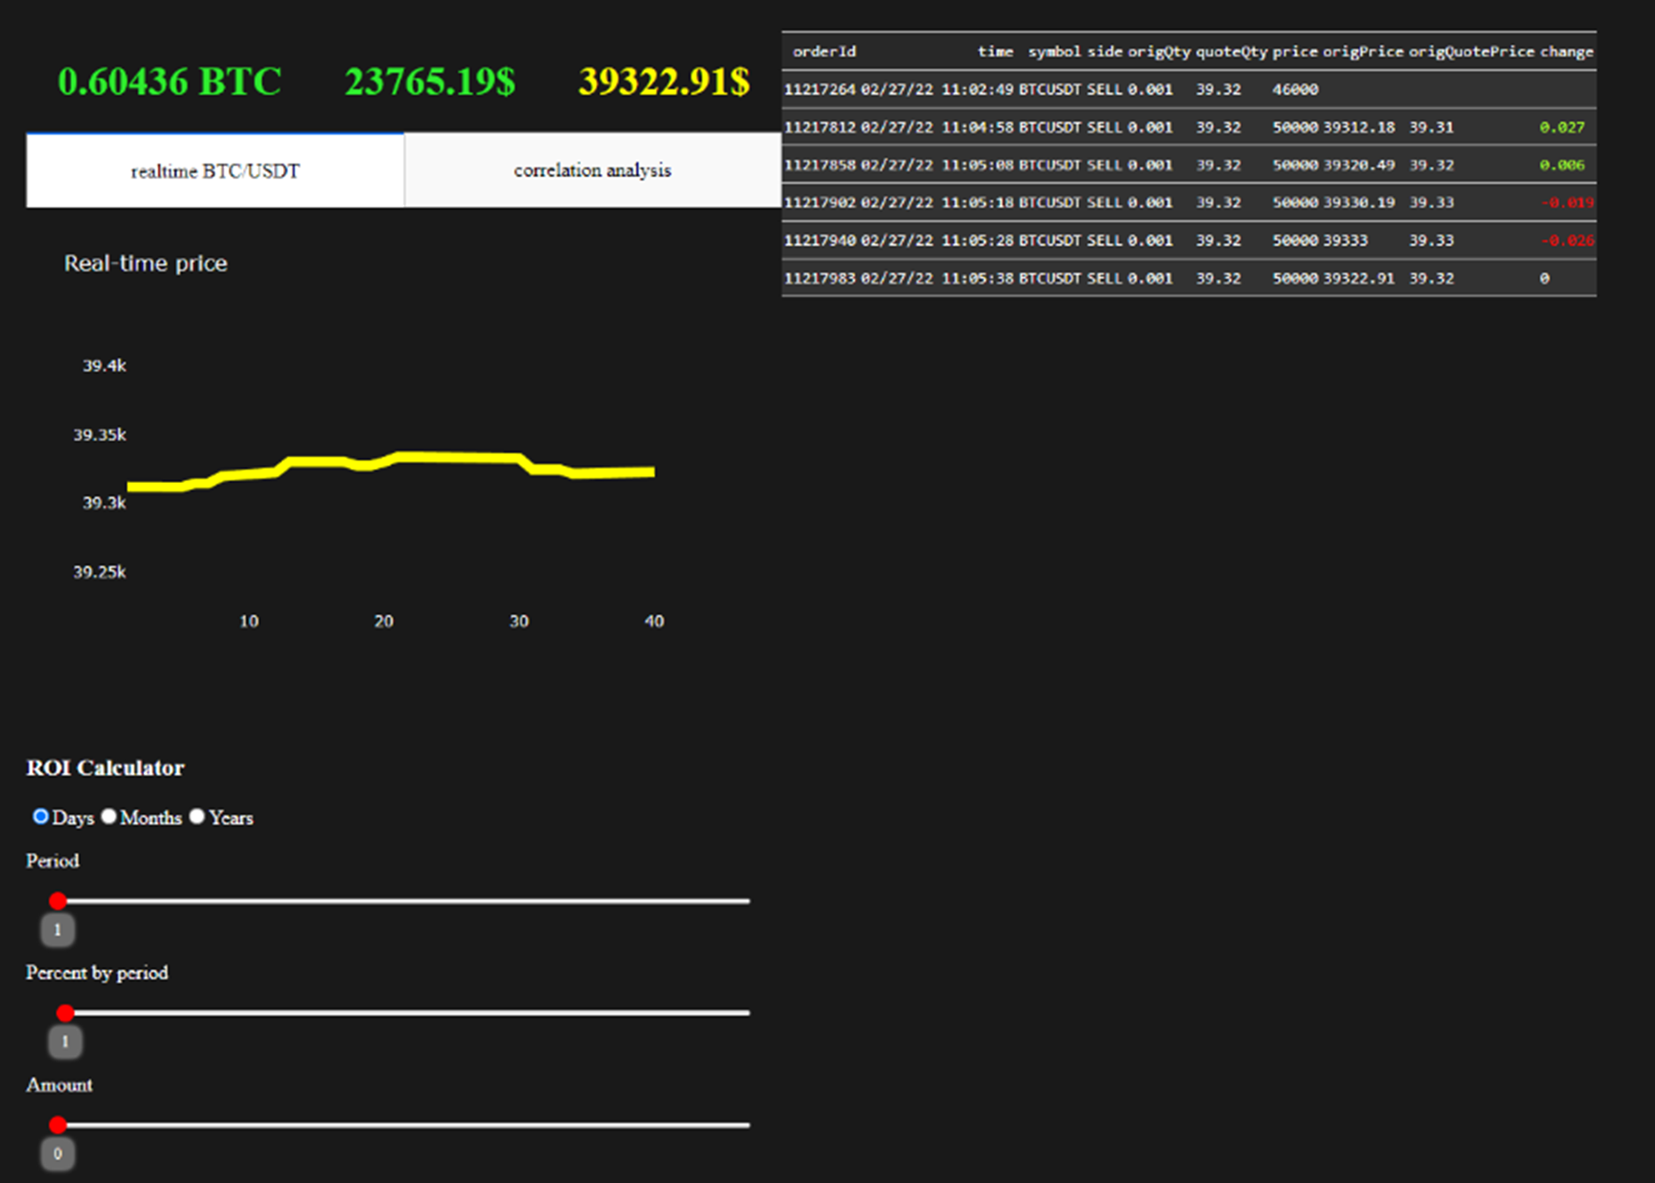The image size is (1655, 1183).
Task: Click the x-axis tick label 40
Action: tap(654, 621)
